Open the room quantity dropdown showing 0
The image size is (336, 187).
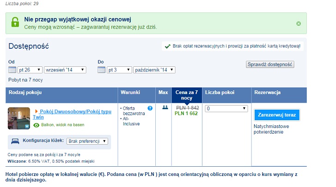[x=226, y=108]
